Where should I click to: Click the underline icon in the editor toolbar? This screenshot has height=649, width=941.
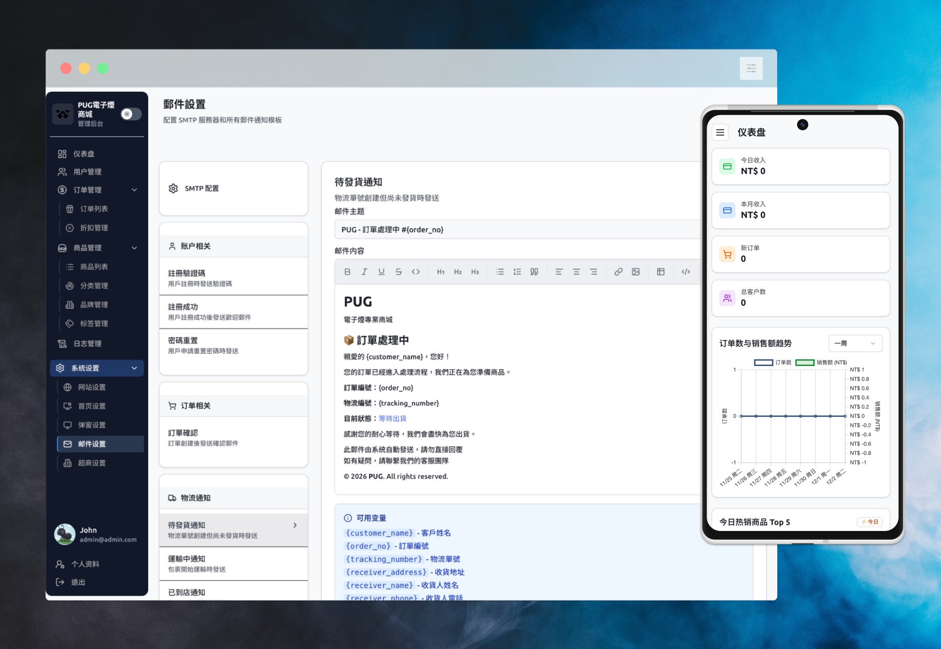click(381, 272)
